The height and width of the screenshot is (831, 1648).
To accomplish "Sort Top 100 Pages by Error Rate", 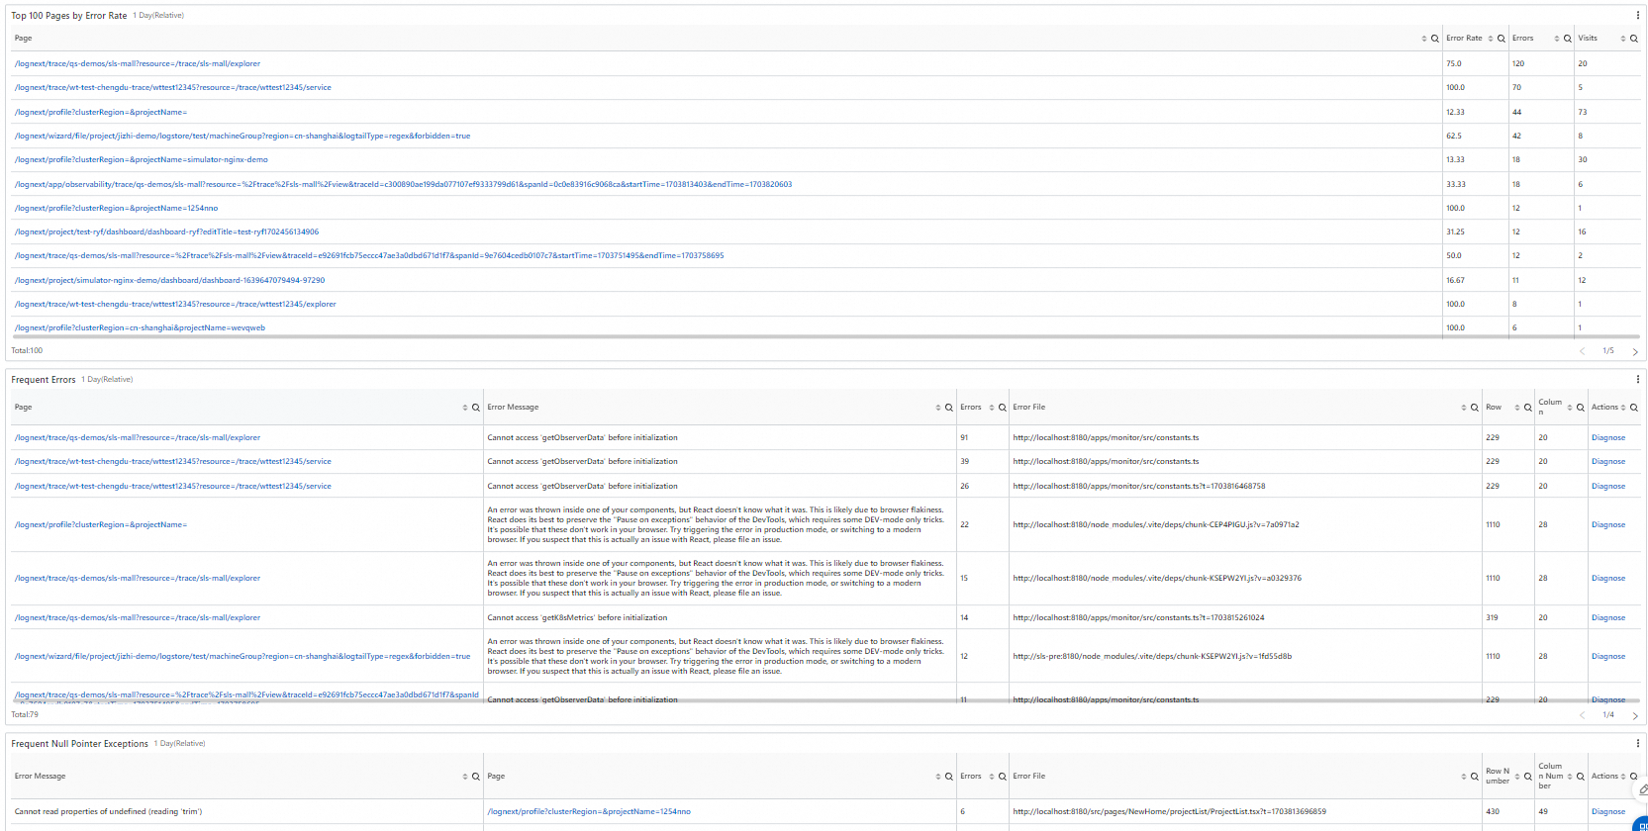I will pos(1491,39).
